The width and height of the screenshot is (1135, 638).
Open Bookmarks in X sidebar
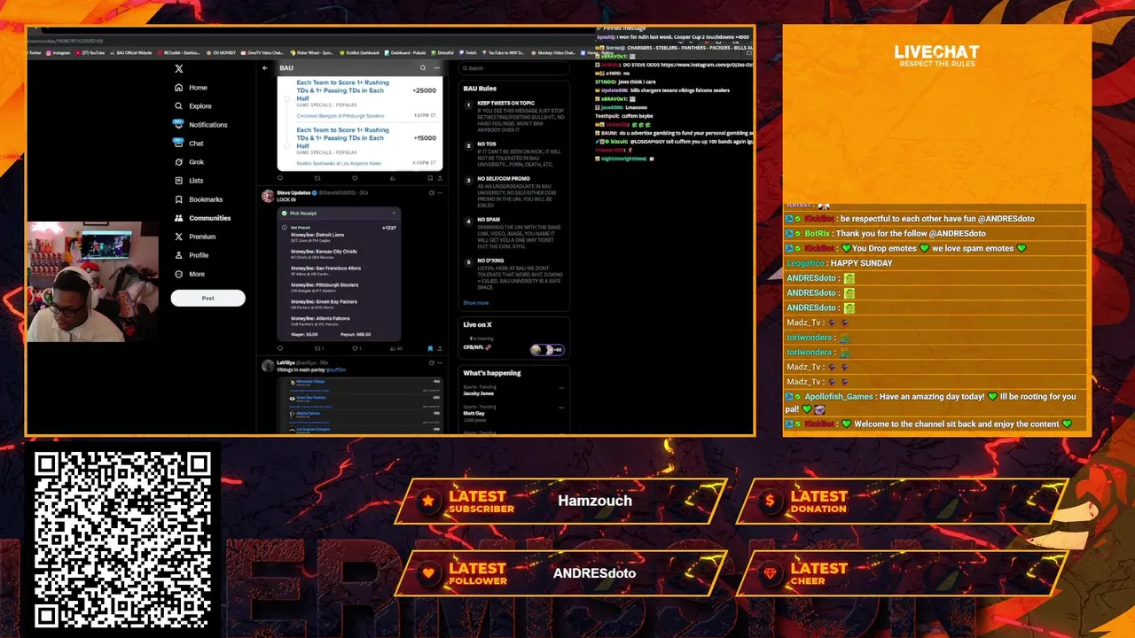(x=200, y=199)
